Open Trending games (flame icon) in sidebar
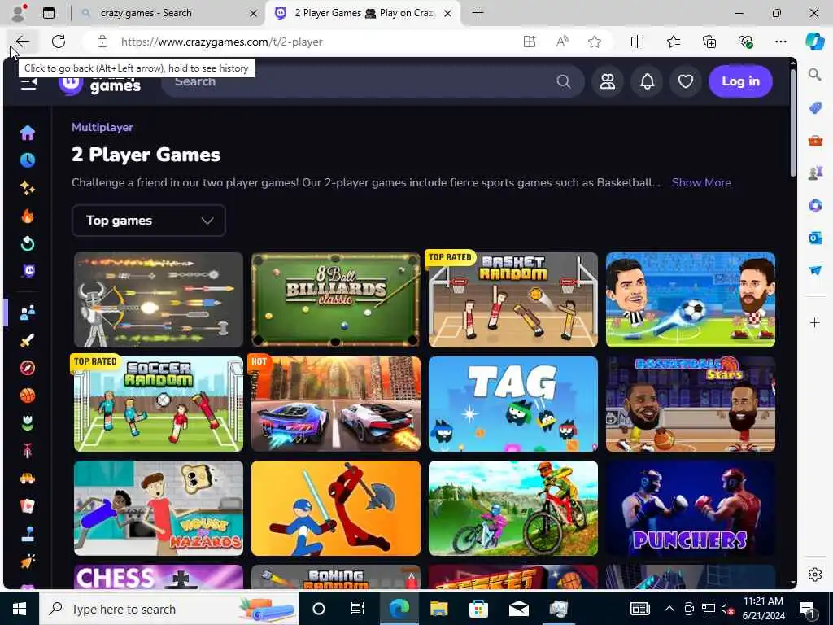The height and width of the screenshot is (625, 833). point(28,216)
